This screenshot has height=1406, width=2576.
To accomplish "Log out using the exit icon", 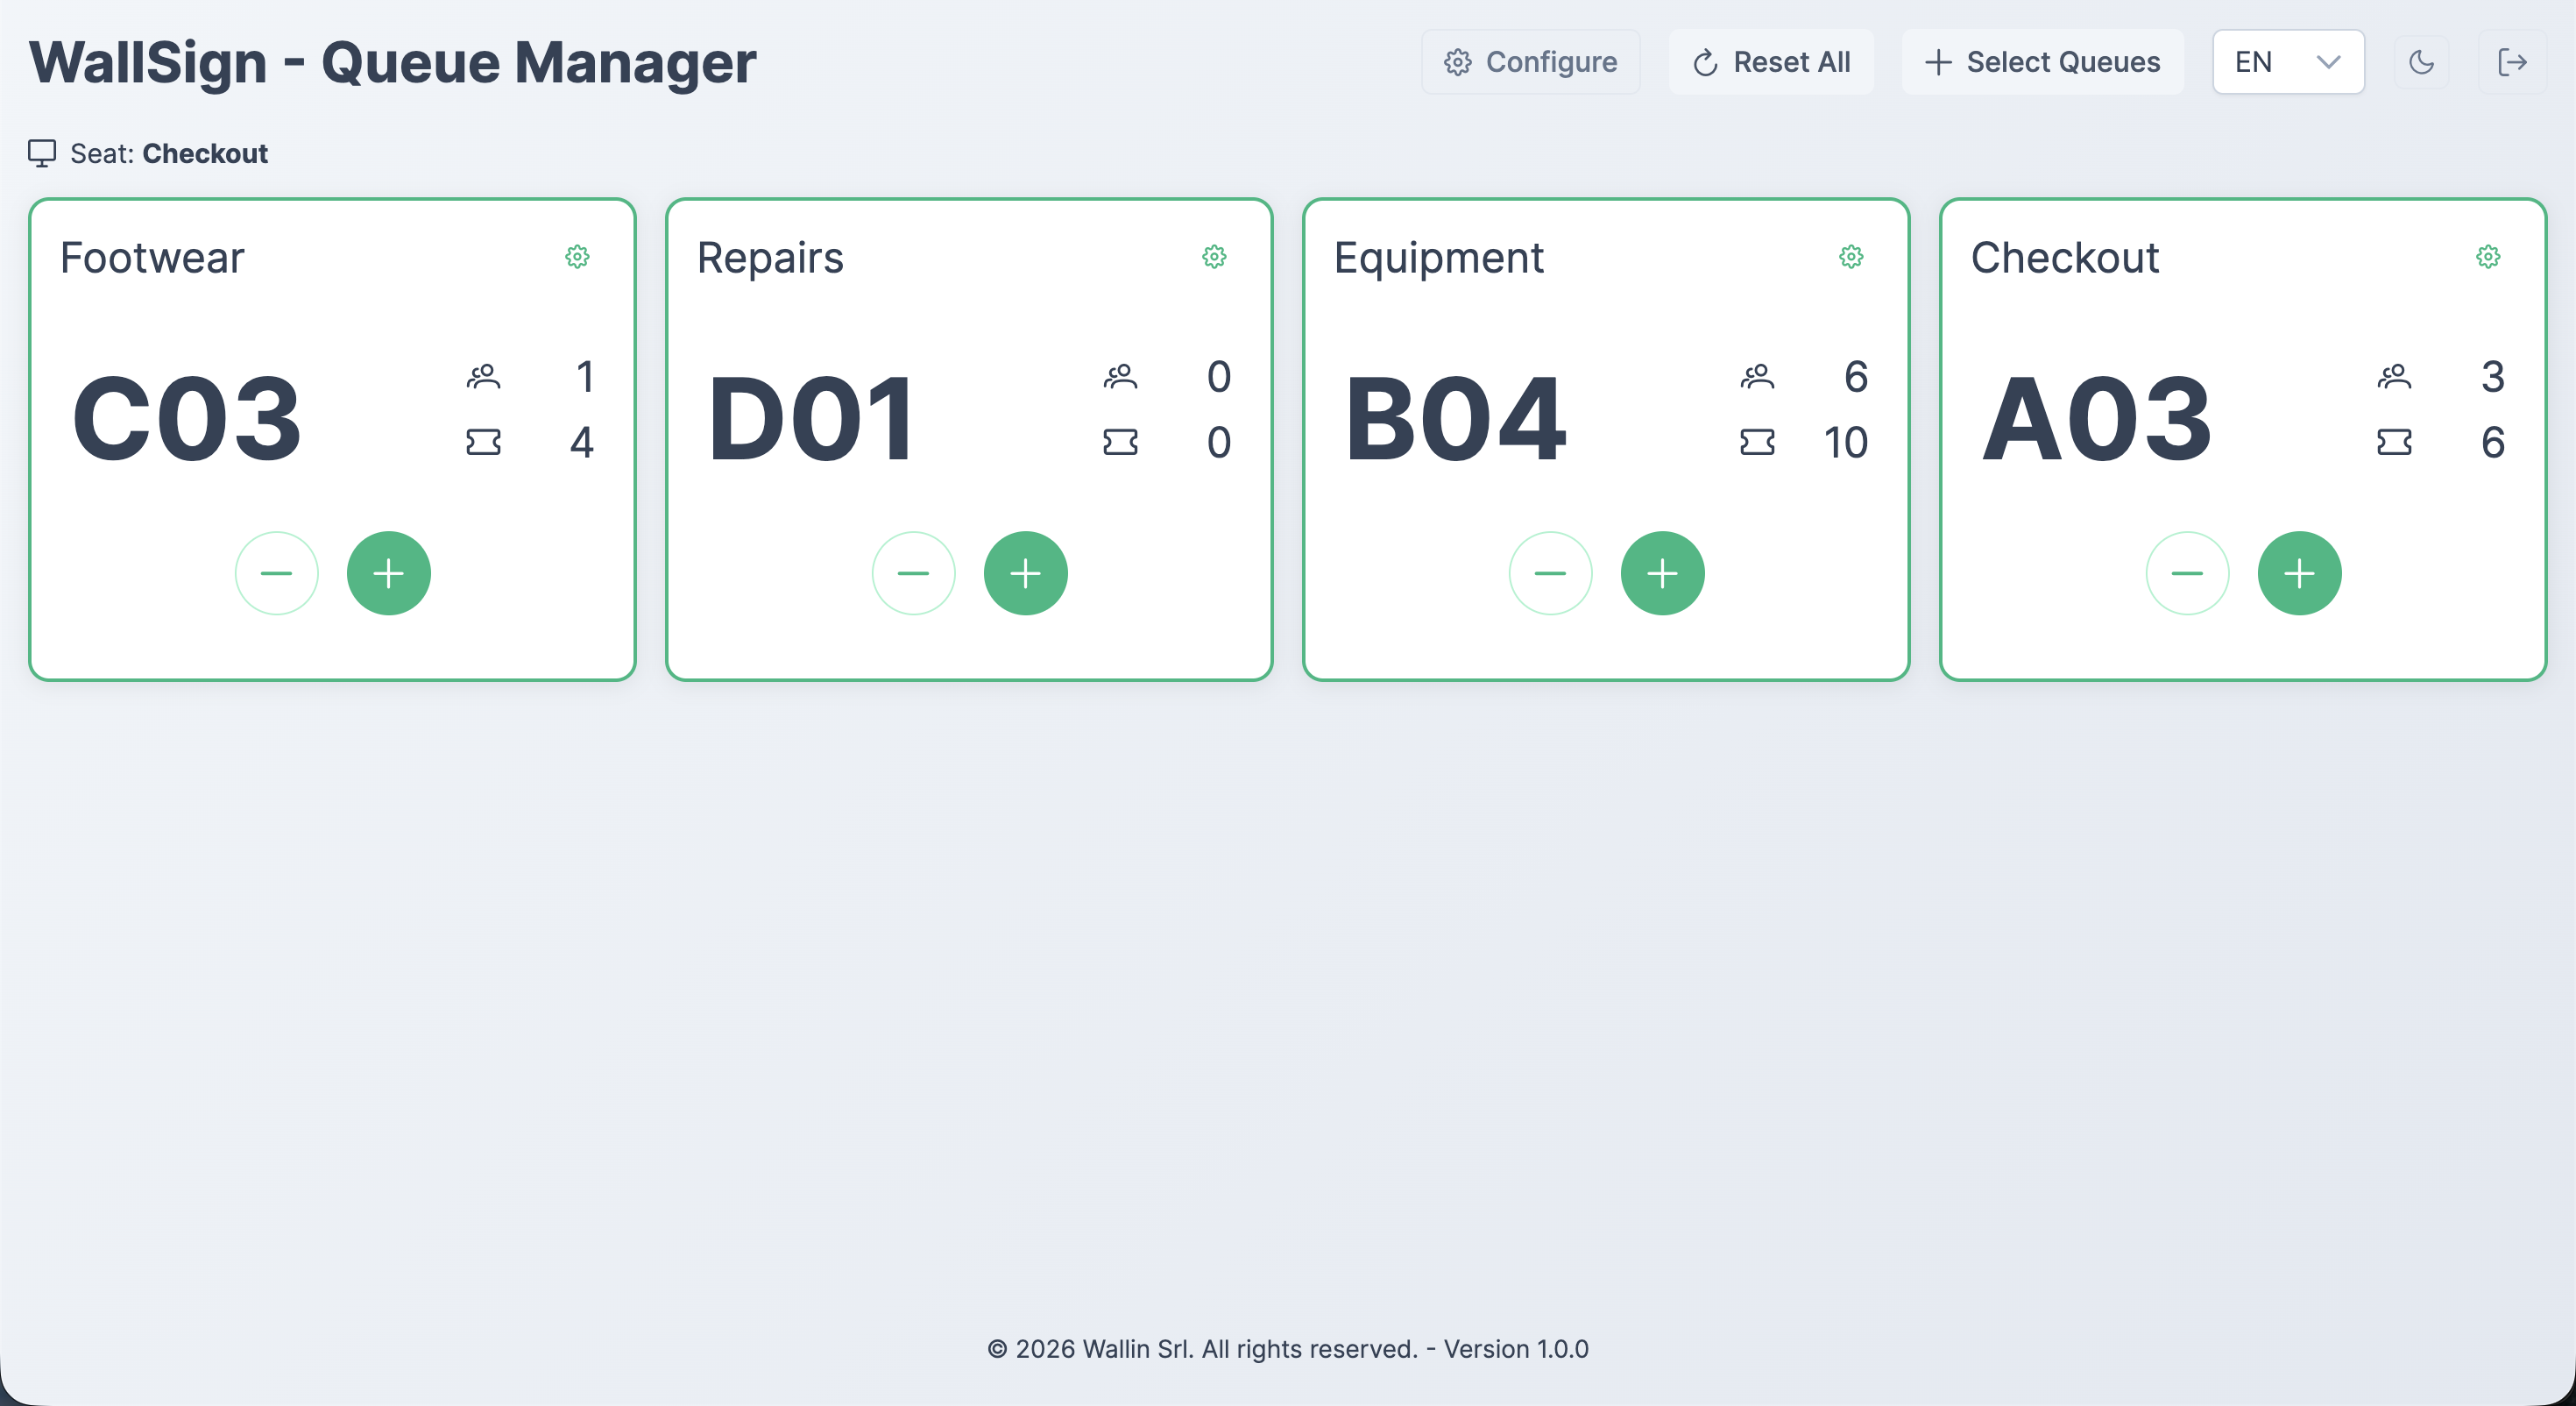I will point(2512,62).
